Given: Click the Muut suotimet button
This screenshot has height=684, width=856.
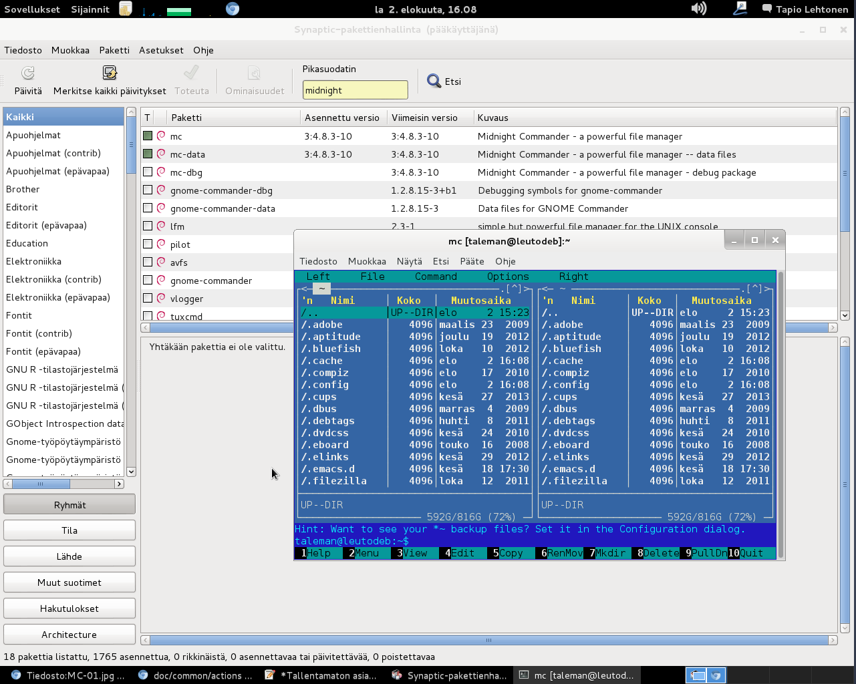Looking at the screenshot, I should pyautogui.click(x=69, y=582).
